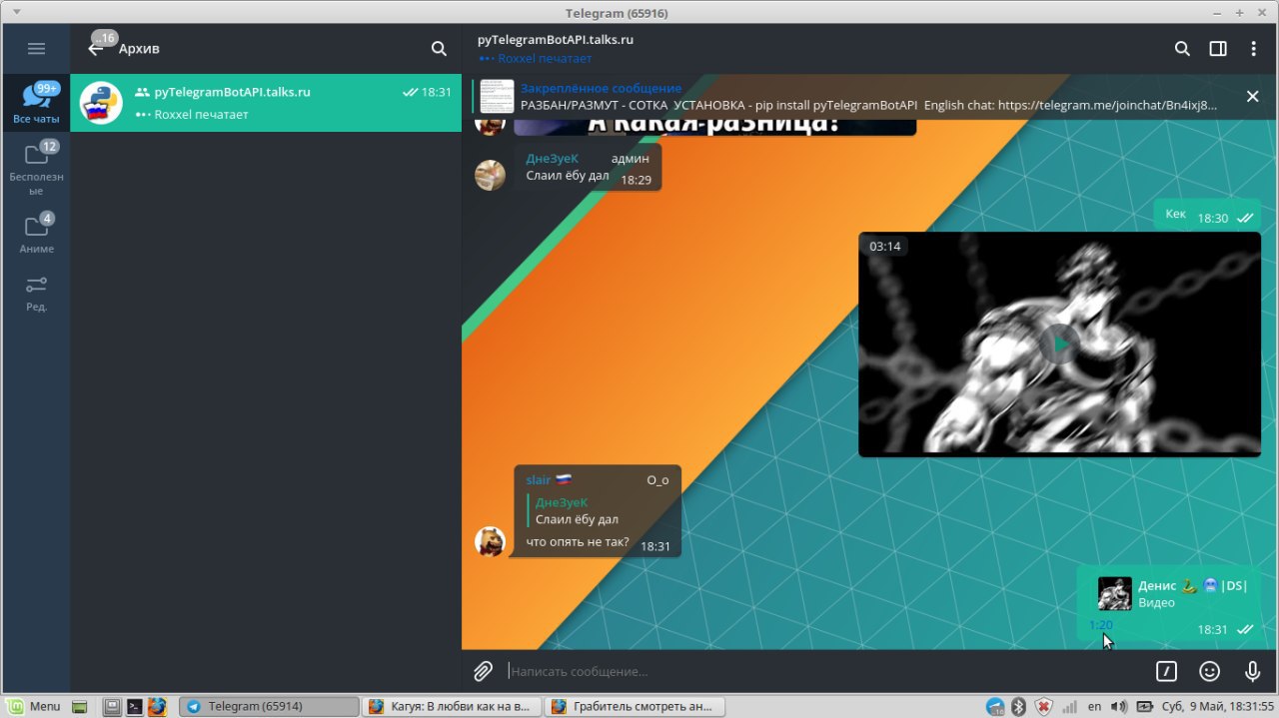Click slair's avatar
This screenshot has width=1279, height=718.
coord(490,541)
